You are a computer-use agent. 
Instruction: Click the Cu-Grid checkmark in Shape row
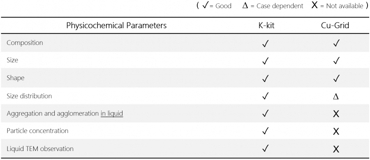pyautogui.click(x=336, y=78)
